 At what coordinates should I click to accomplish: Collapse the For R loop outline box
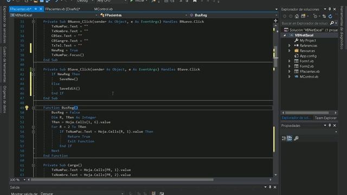33,127
